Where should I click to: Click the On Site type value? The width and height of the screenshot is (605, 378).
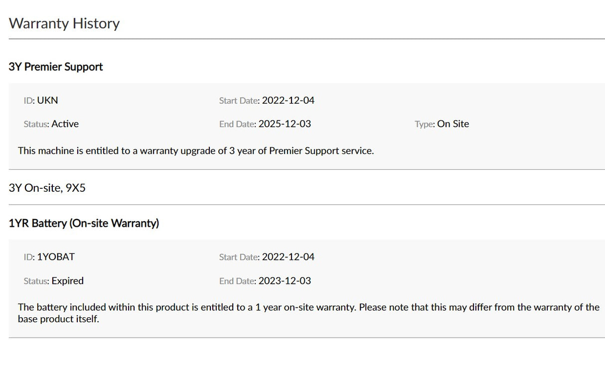[x=453, y=124]
